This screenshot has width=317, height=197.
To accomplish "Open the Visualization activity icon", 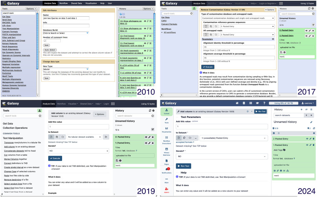I will [167, 129].
